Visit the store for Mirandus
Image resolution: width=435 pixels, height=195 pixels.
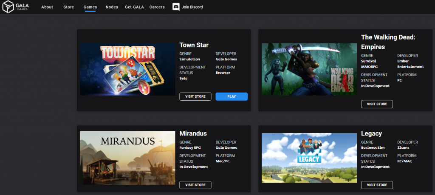pyautogui.click(x=195, y=185)
